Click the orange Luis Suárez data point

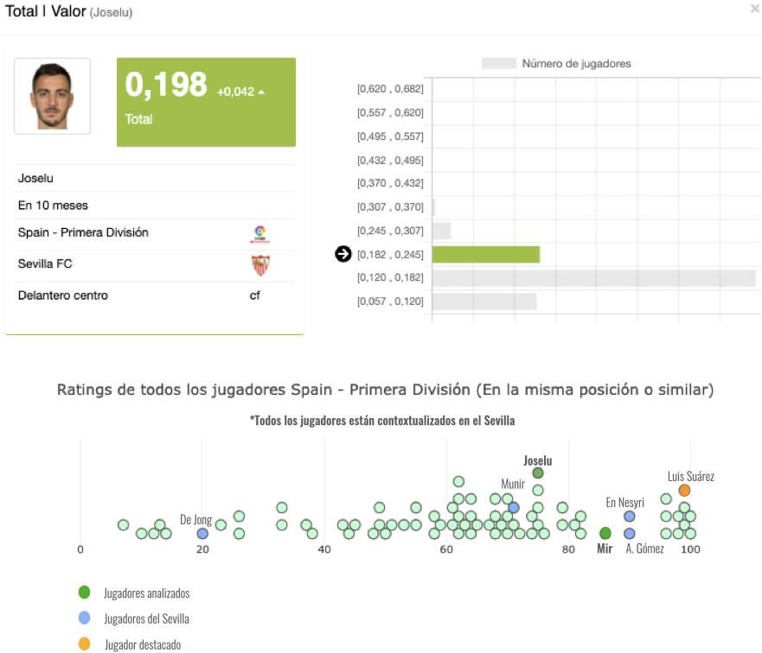coord(685,491)
